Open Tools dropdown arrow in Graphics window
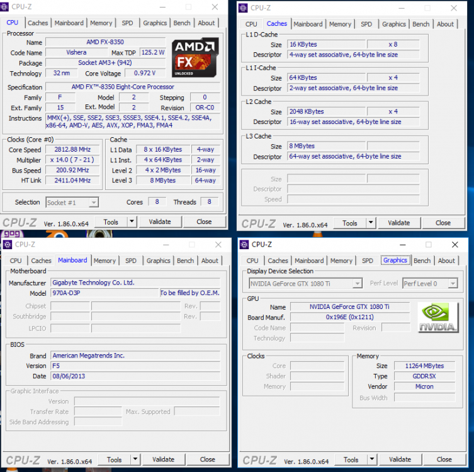This screenshot has width=474, height=472. pyautogui.click(x=372, y=459)
